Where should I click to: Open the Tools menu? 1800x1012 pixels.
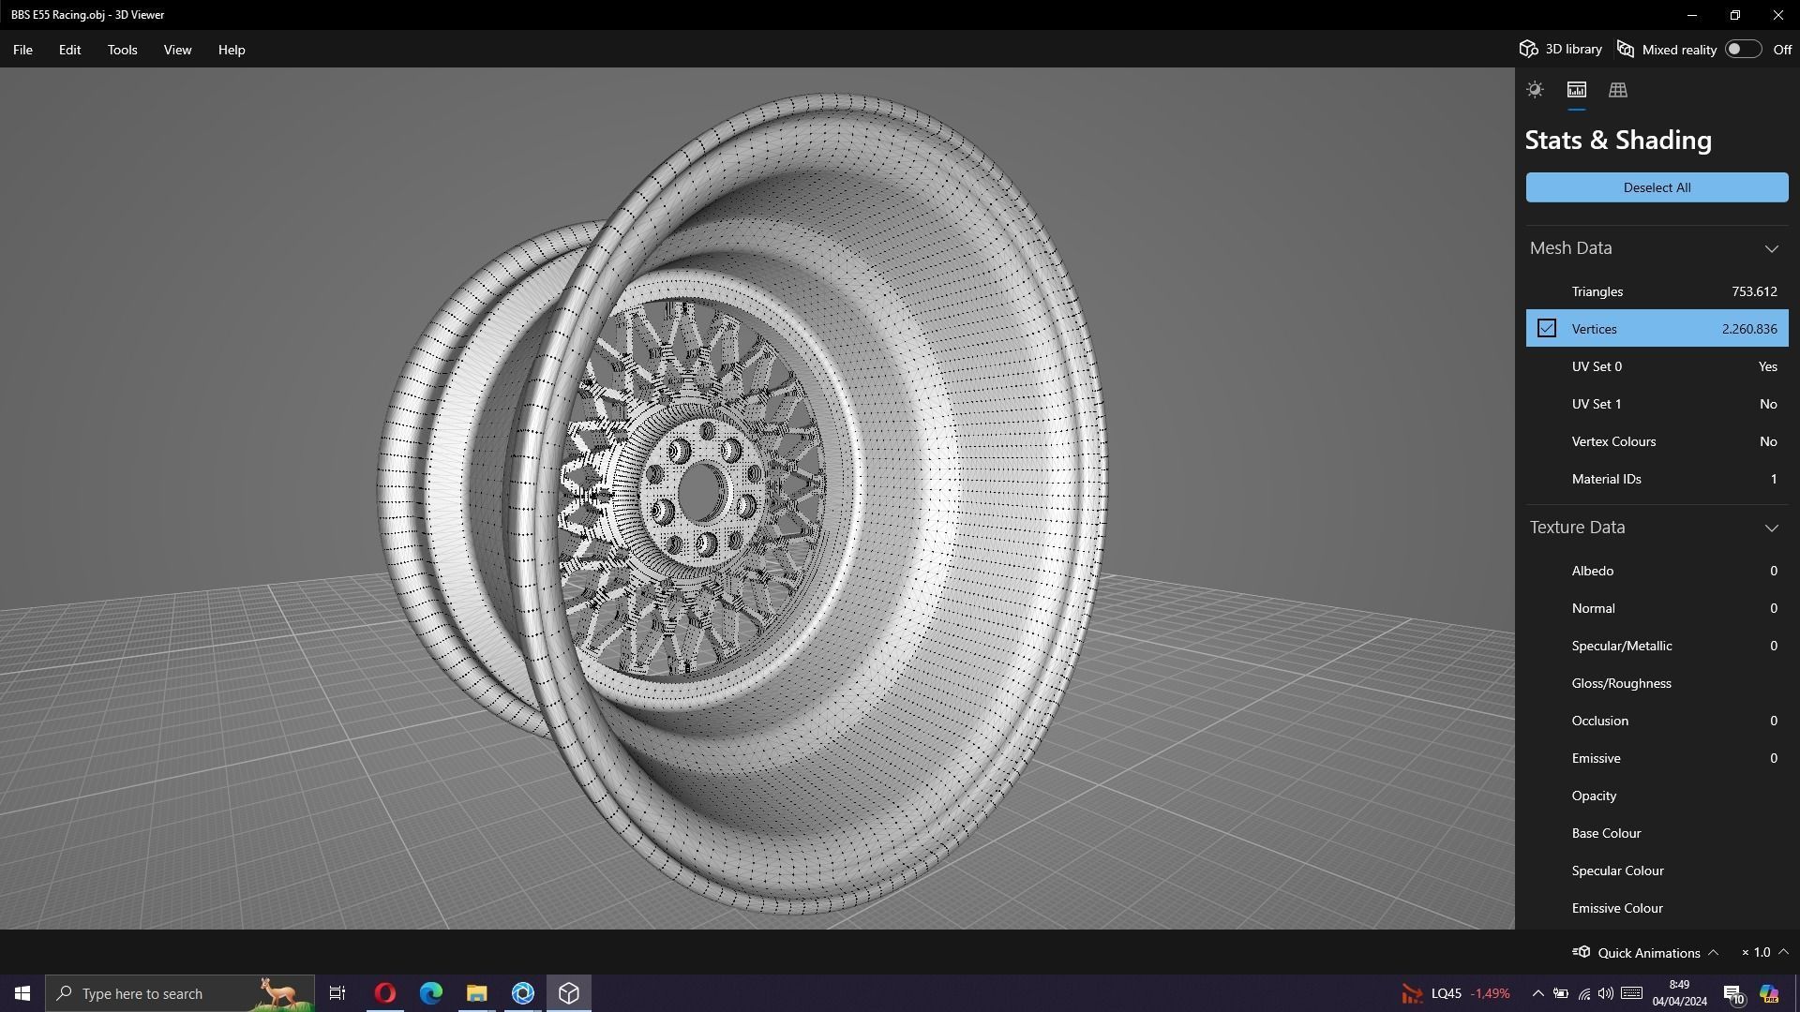(122, 50)
